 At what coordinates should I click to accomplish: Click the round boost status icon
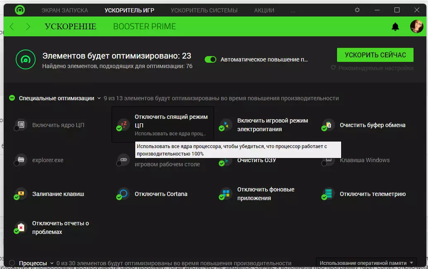[26, 59]
